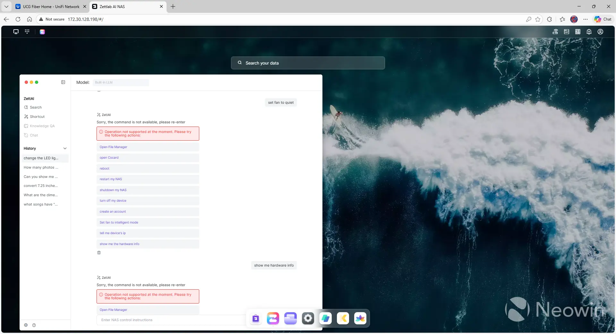Minimize ZettAI window with yellow dot
The height and width of the screenshot is (334, 616).
(x=31, y=82)
